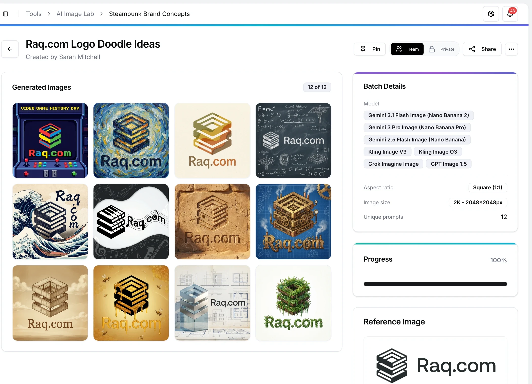Select Grok Imagine Image model chip

tap(393, 164)
